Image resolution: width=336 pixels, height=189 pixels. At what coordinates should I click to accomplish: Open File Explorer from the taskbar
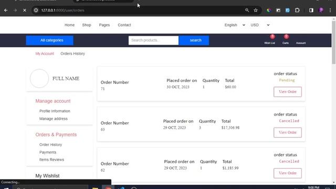[95, 188]
